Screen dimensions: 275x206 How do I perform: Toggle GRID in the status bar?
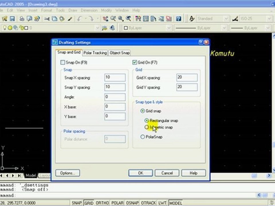(89, 203)
